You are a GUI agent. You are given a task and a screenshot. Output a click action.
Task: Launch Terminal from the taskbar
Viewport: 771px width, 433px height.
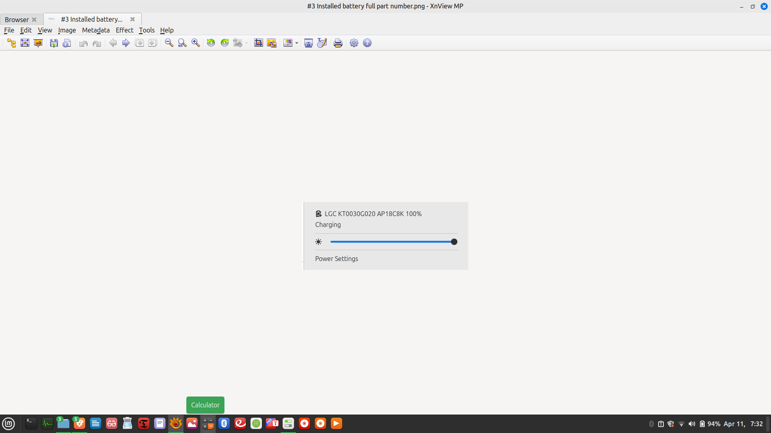pos(31,423)
